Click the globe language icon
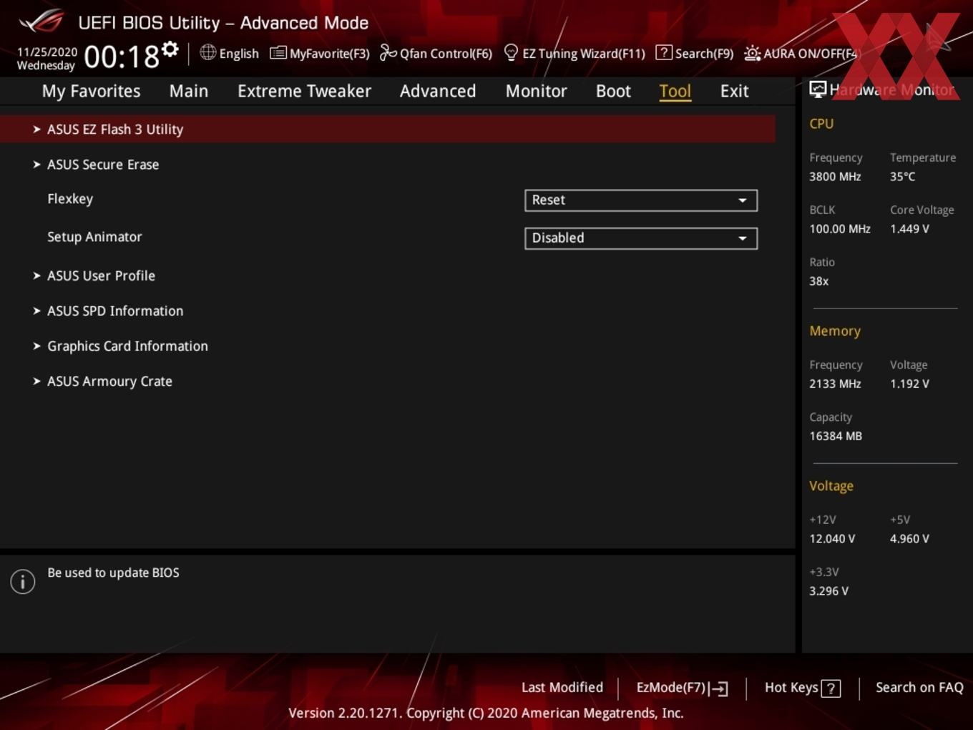 [207, 52]
